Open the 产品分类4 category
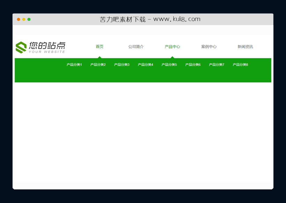This screenshot has height=203, width=286. pos(145,65)
